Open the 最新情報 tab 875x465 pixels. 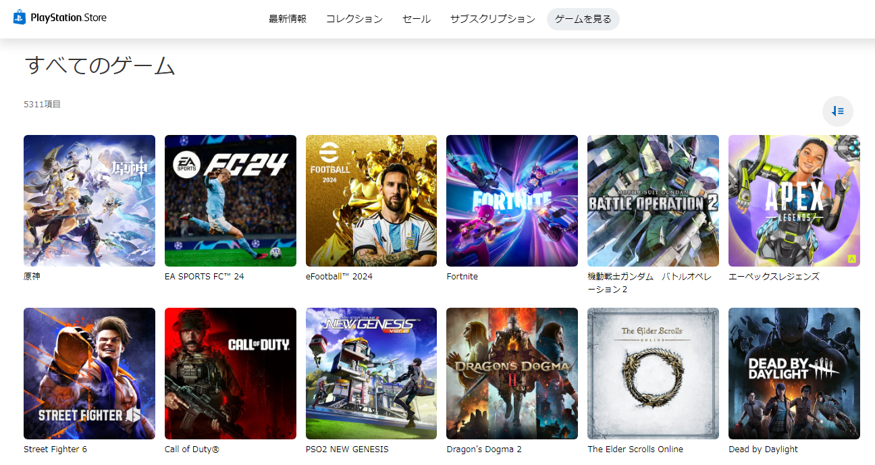[288, 19]
